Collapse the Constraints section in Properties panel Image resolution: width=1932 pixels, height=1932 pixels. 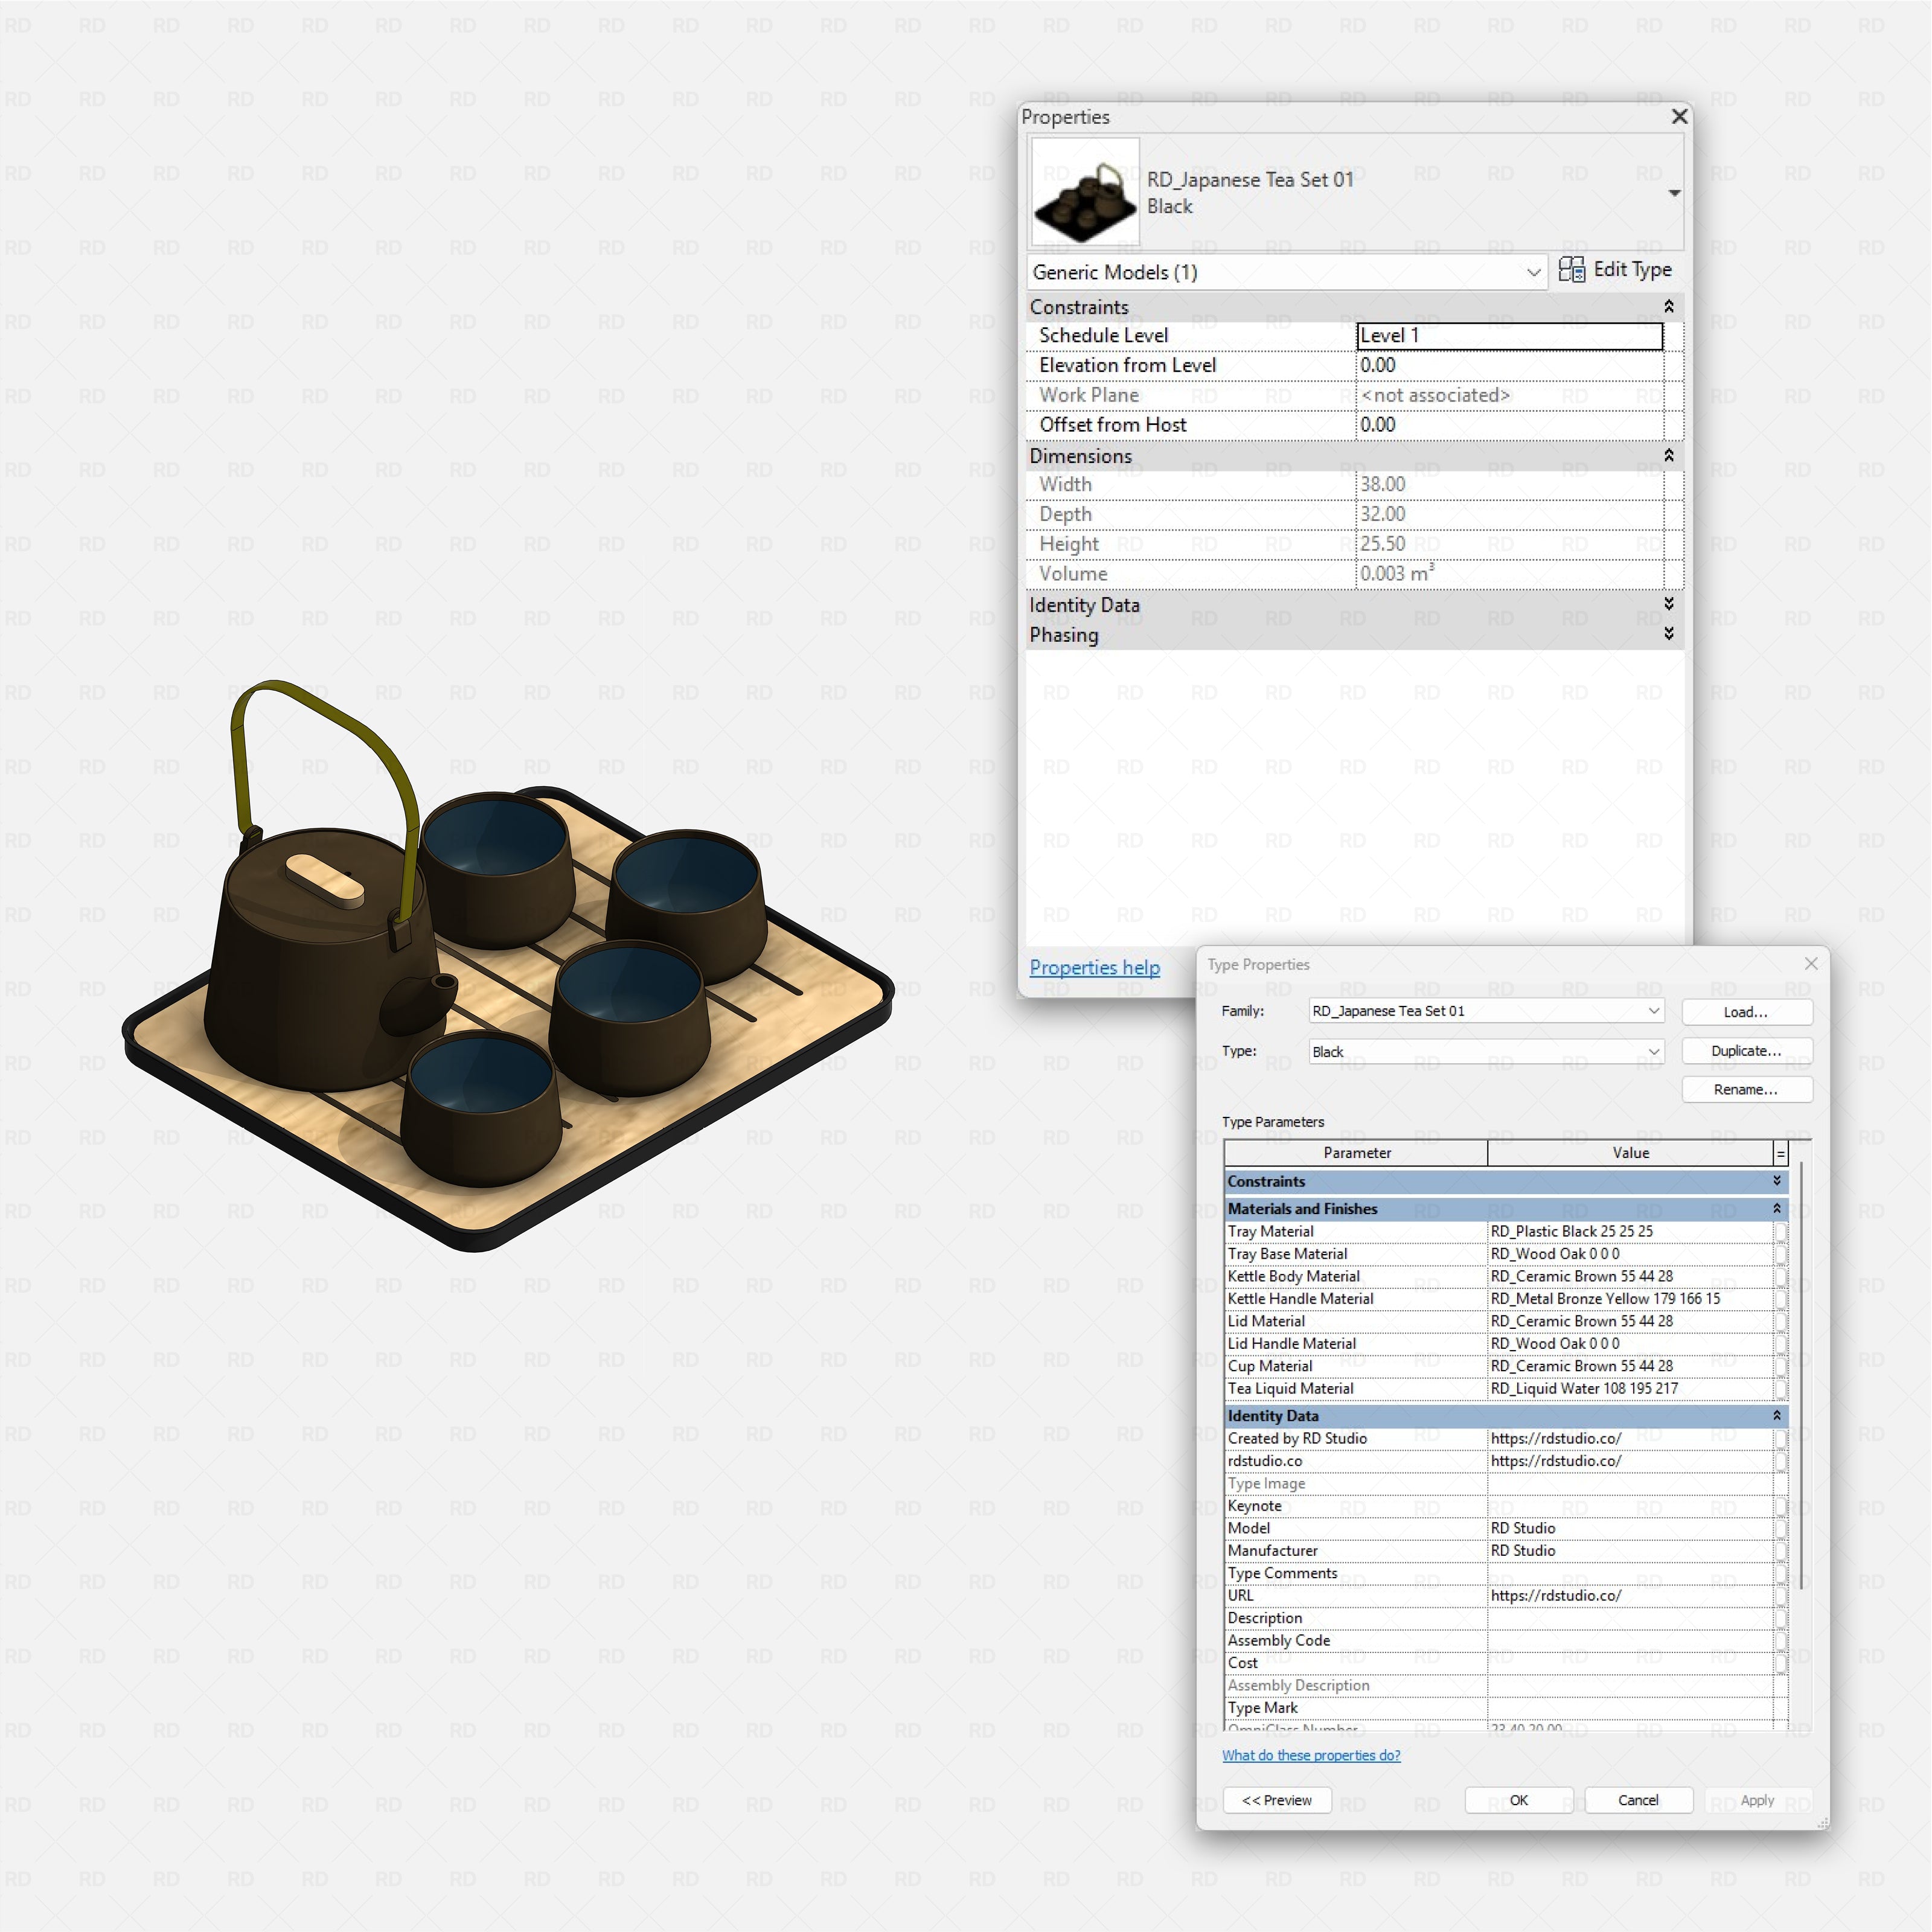1668,307
